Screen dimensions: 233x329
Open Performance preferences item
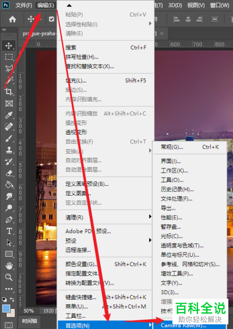click(190, 217)
